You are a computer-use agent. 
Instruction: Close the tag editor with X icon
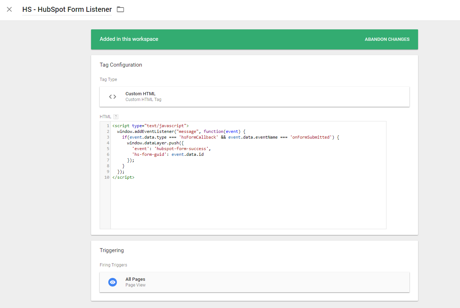point(9,9)
